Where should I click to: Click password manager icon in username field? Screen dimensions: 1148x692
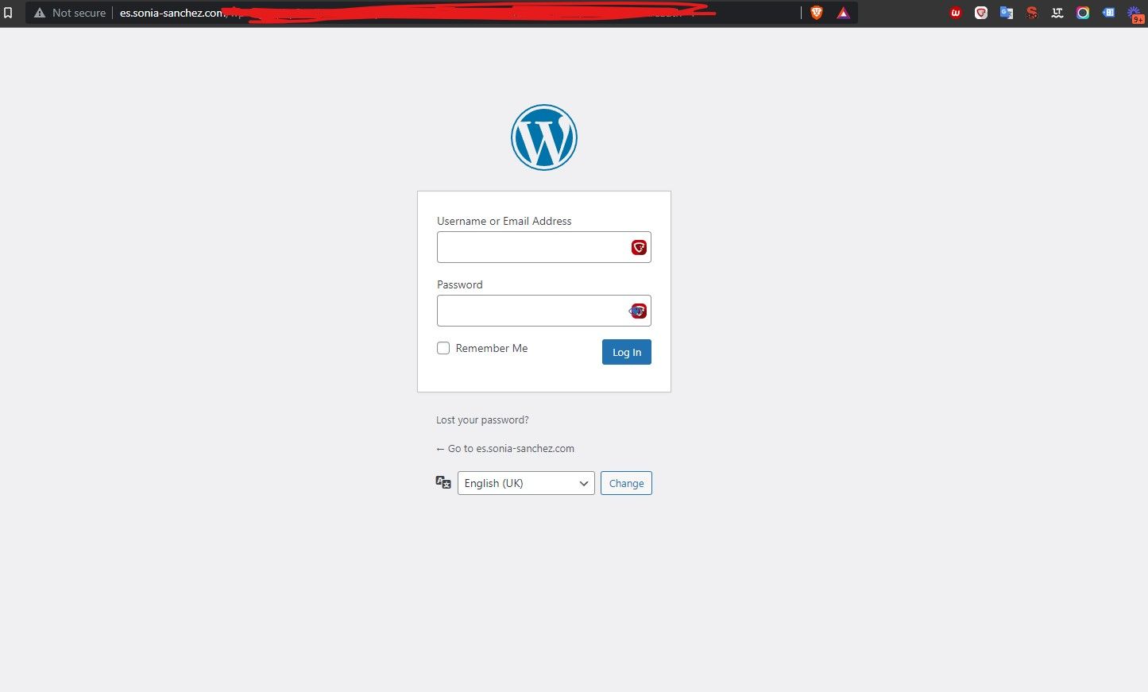click(639, 247)
